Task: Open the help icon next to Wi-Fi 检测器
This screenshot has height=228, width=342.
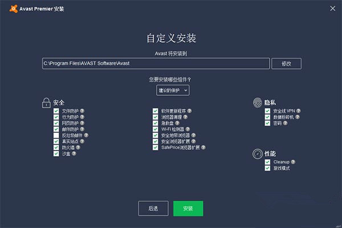Action: tap(188, 129)
